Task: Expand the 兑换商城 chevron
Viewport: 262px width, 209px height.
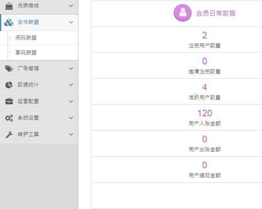Action: 71,6
